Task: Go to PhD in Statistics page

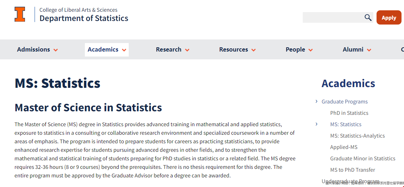Action: pyautogui.click(x=349, y=113)
